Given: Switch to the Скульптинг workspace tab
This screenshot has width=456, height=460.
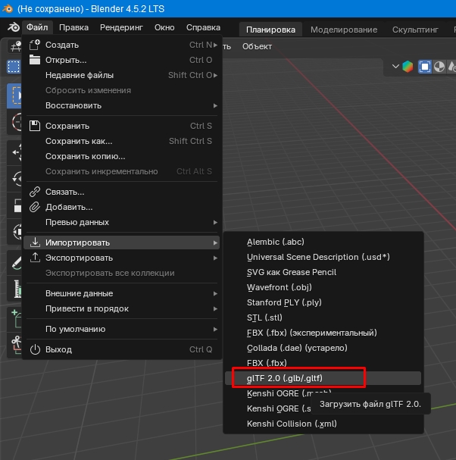Looking at the screenshot, I should pyautogui.click(x=415, y=30).
